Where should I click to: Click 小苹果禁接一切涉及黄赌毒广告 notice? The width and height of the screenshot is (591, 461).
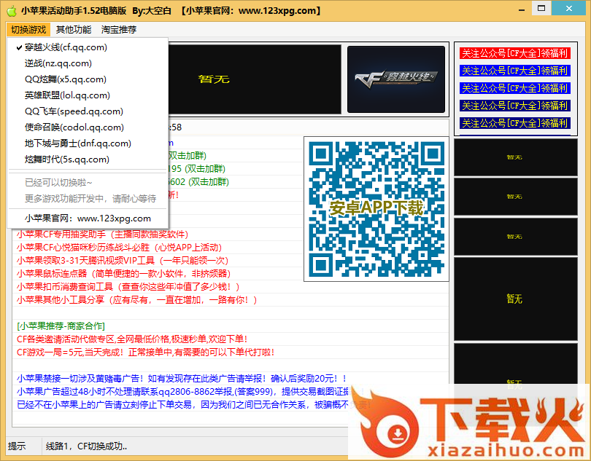point(181,378)
